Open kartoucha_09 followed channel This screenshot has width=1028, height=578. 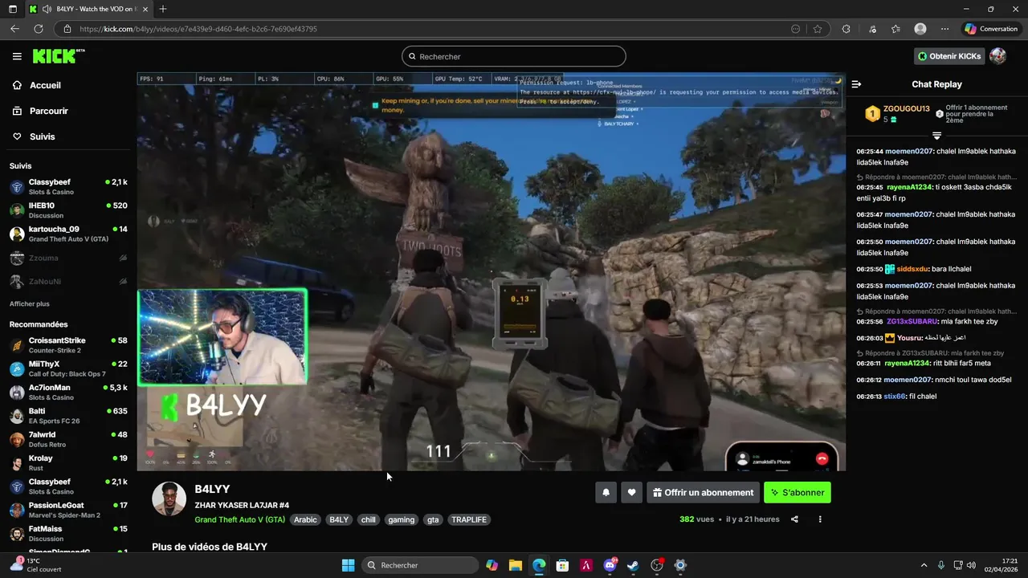pyautogui.click(x=68, y=234)
